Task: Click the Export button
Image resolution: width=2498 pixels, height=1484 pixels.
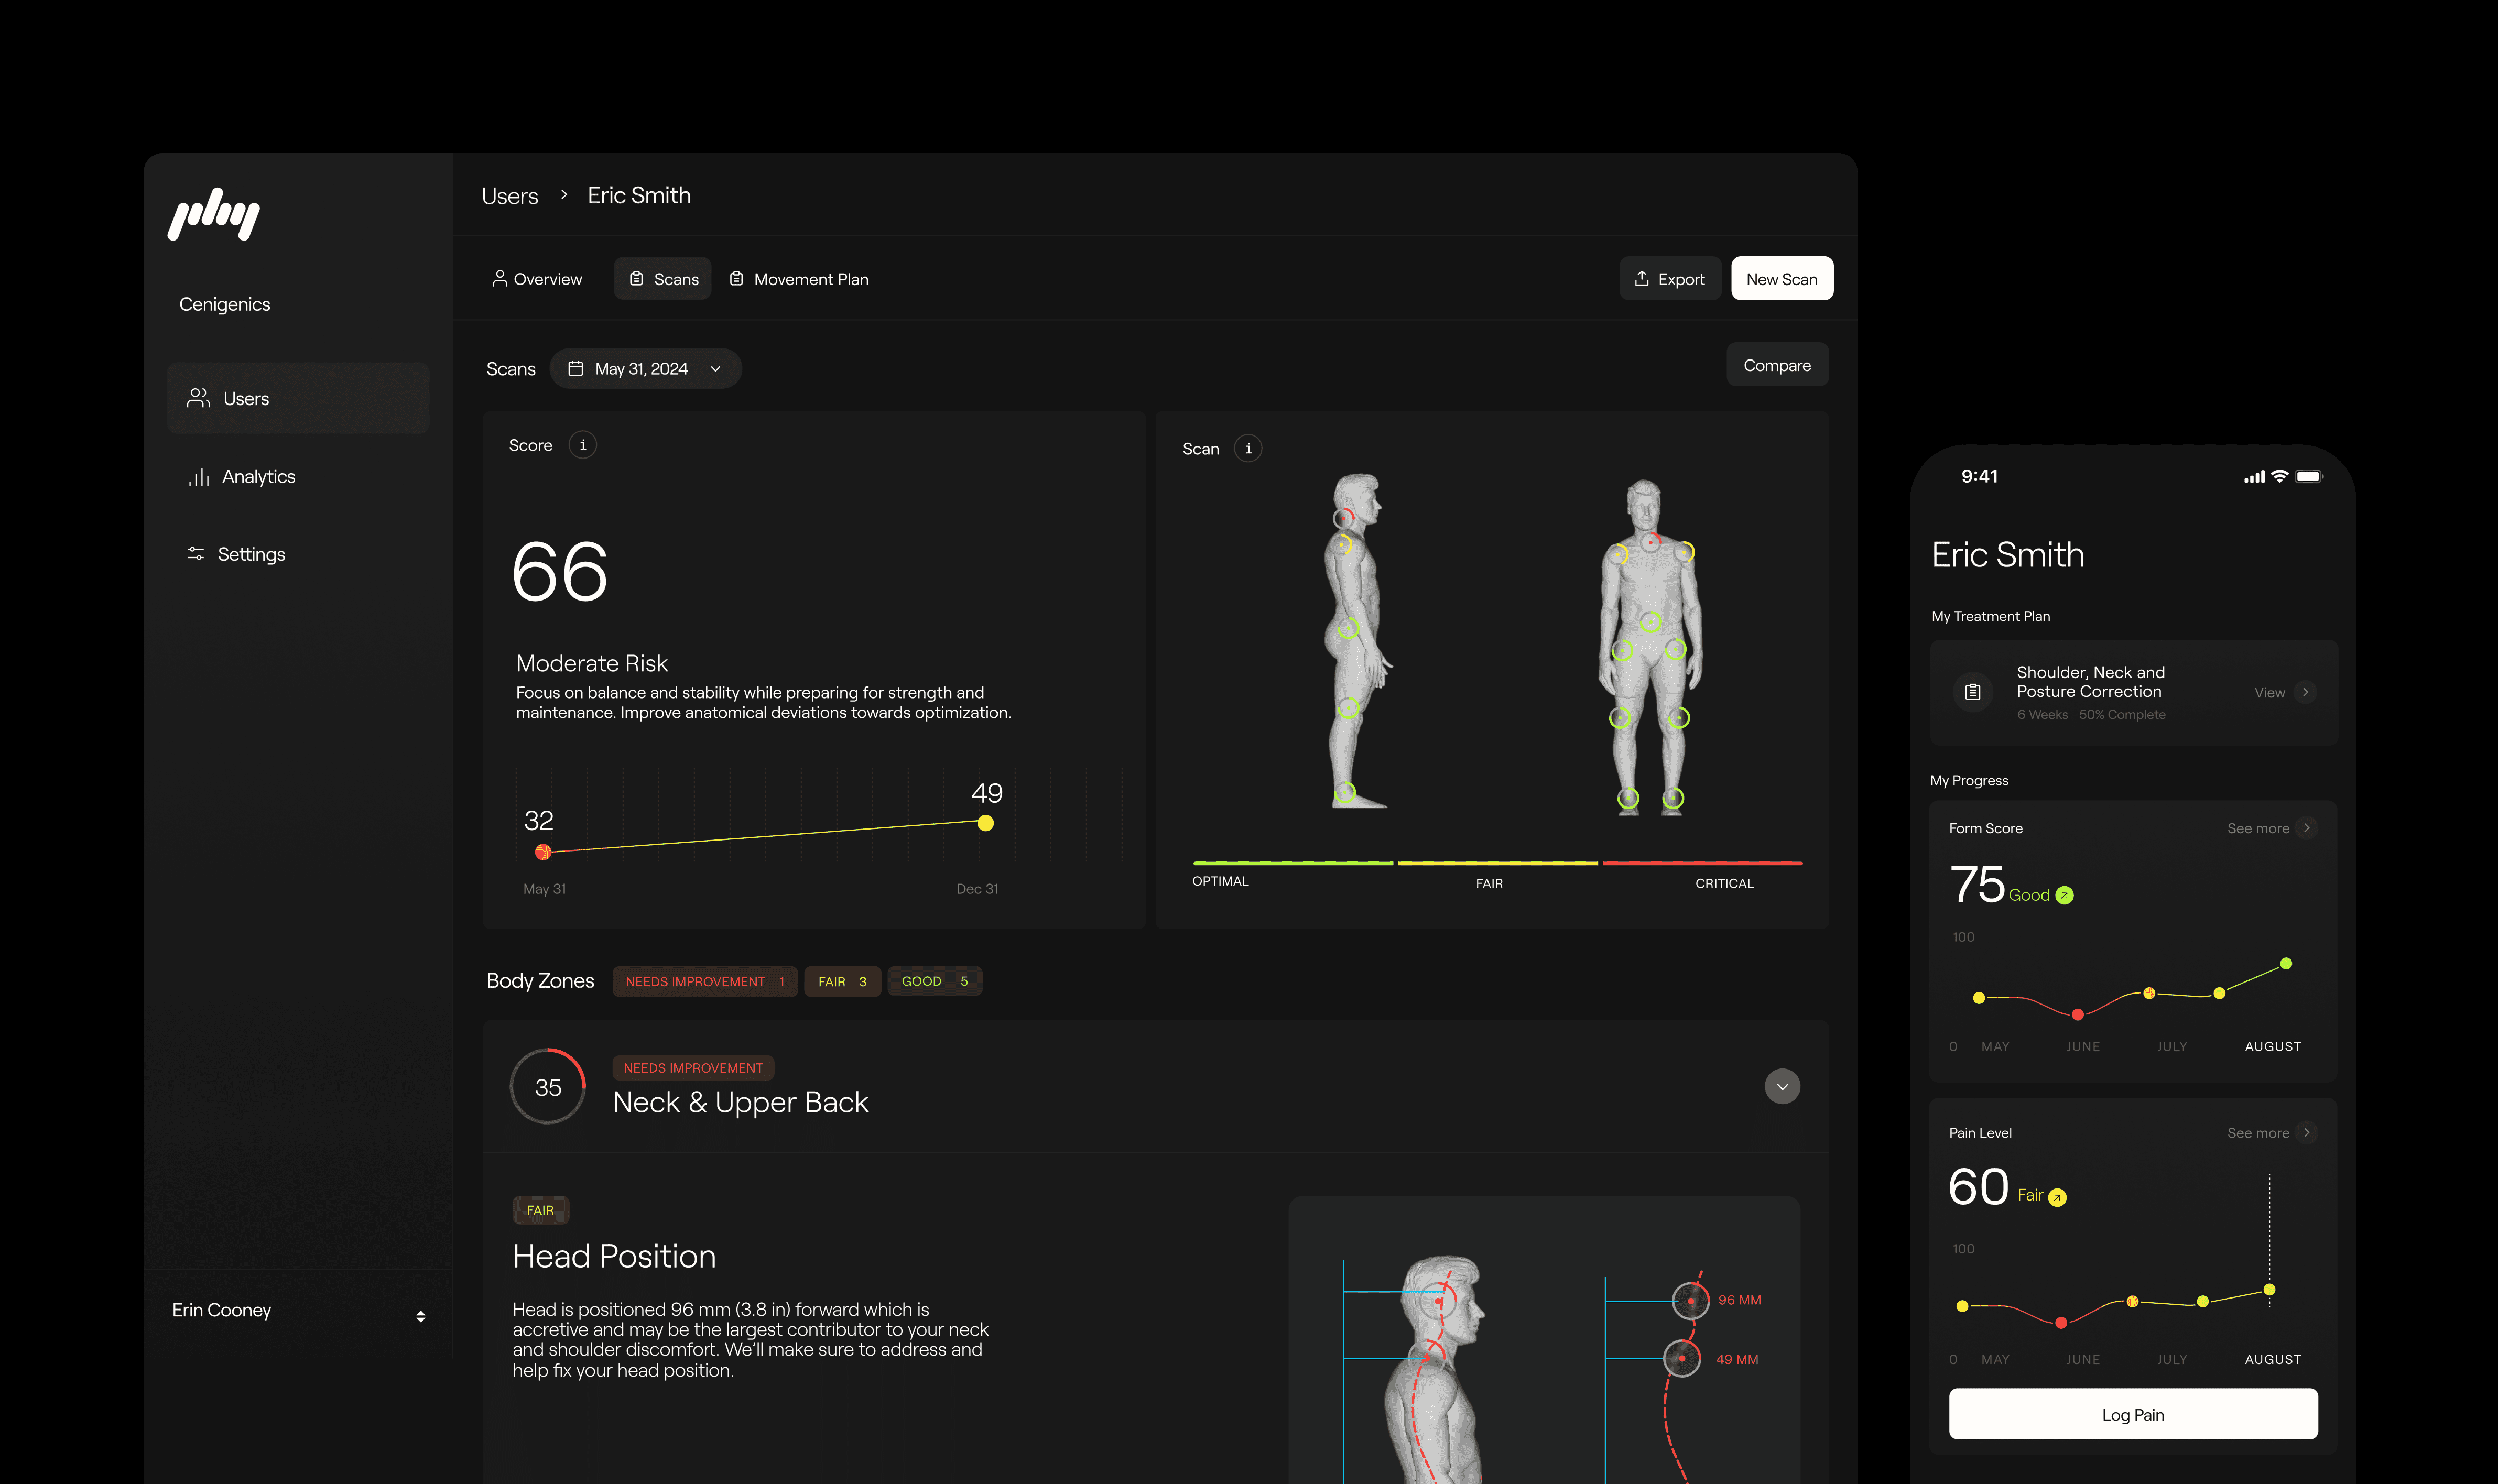Action: click(x=1670, y=279)
